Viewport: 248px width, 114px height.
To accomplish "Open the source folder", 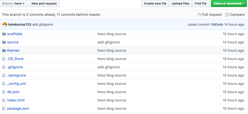I will tap(13, 42).
